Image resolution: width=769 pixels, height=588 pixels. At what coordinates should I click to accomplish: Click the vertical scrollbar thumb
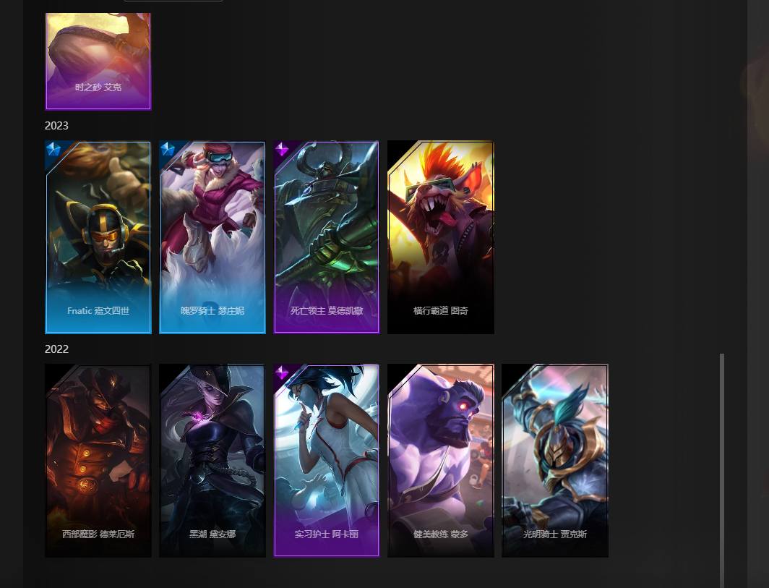722,470
